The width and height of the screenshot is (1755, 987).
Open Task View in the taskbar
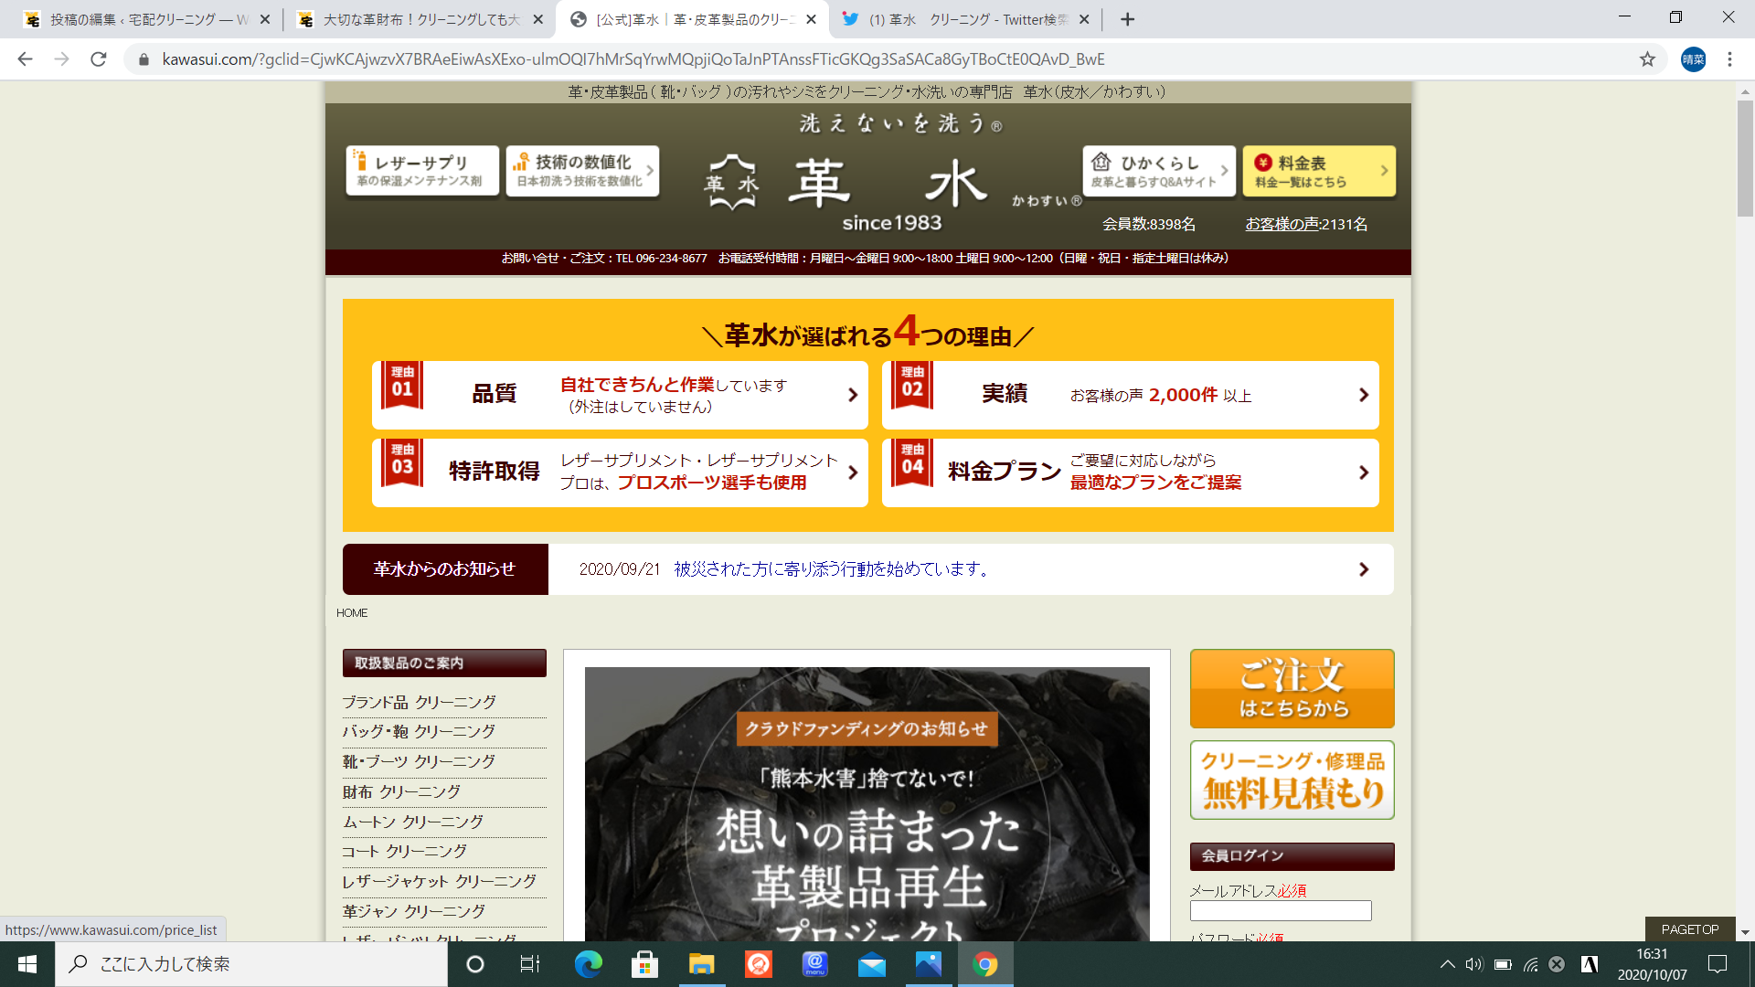[530, 964]
